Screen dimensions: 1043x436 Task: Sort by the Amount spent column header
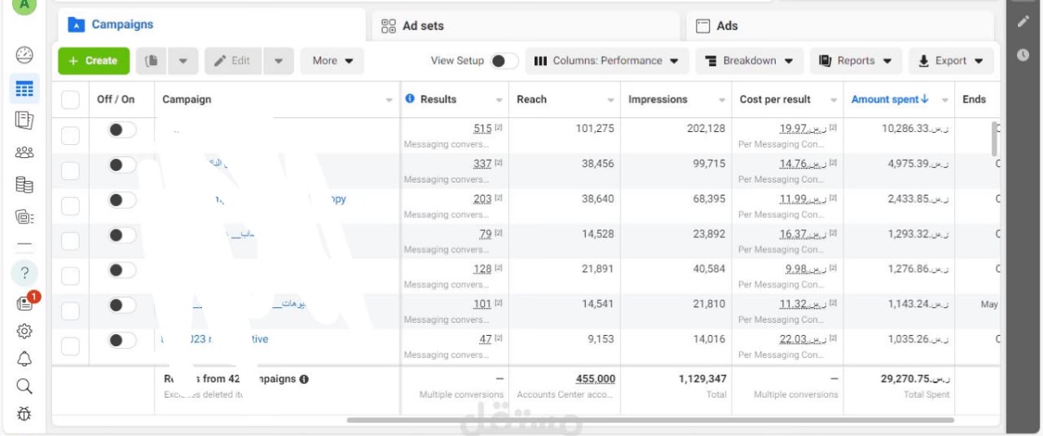click(890, 99)
